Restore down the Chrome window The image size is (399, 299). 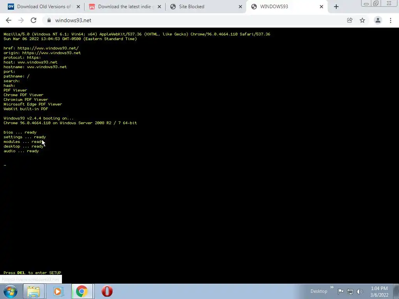(376, 4)
